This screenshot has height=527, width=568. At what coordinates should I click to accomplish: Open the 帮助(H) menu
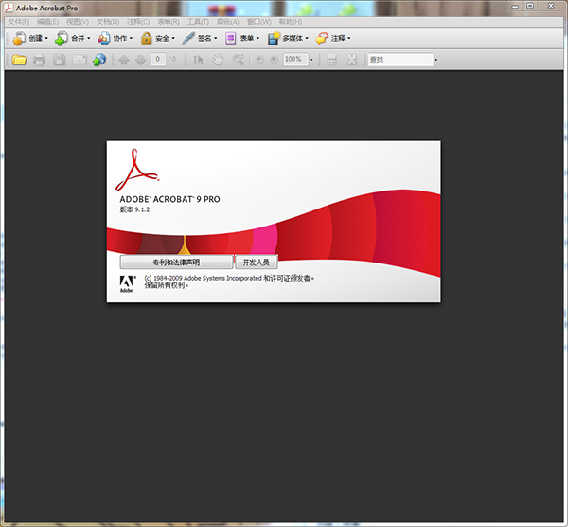click(291, 22)
